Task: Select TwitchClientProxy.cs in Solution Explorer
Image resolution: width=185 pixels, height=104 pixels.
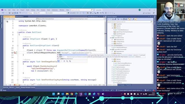Action: [x=121, y=47]
